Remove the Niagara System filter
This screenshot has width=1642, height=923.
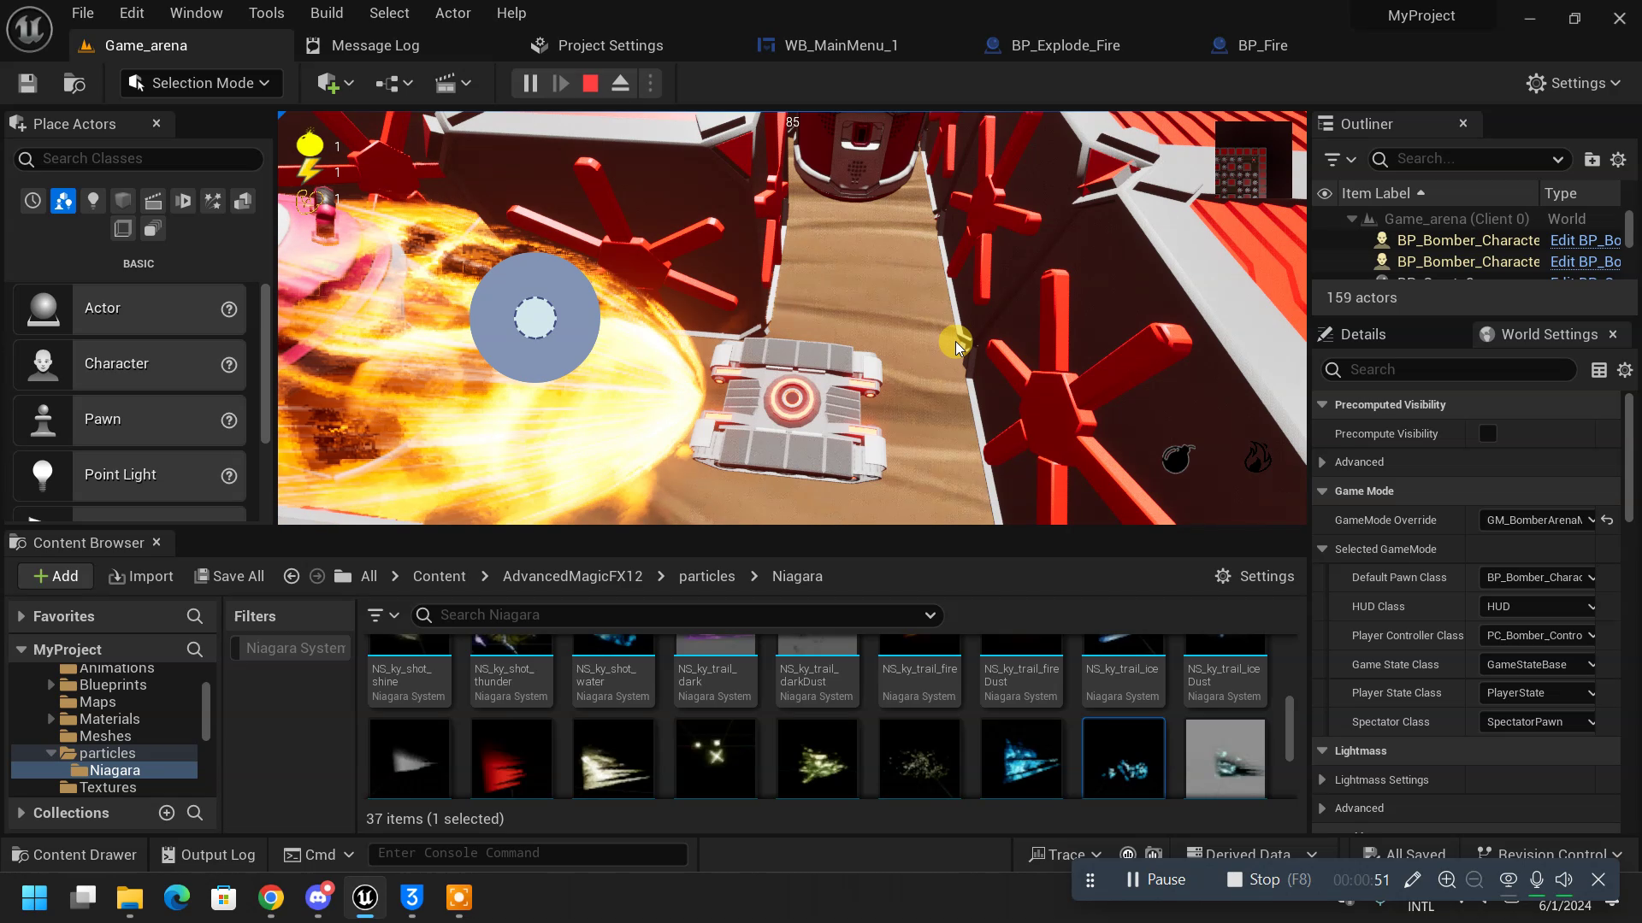click(291, 648)
